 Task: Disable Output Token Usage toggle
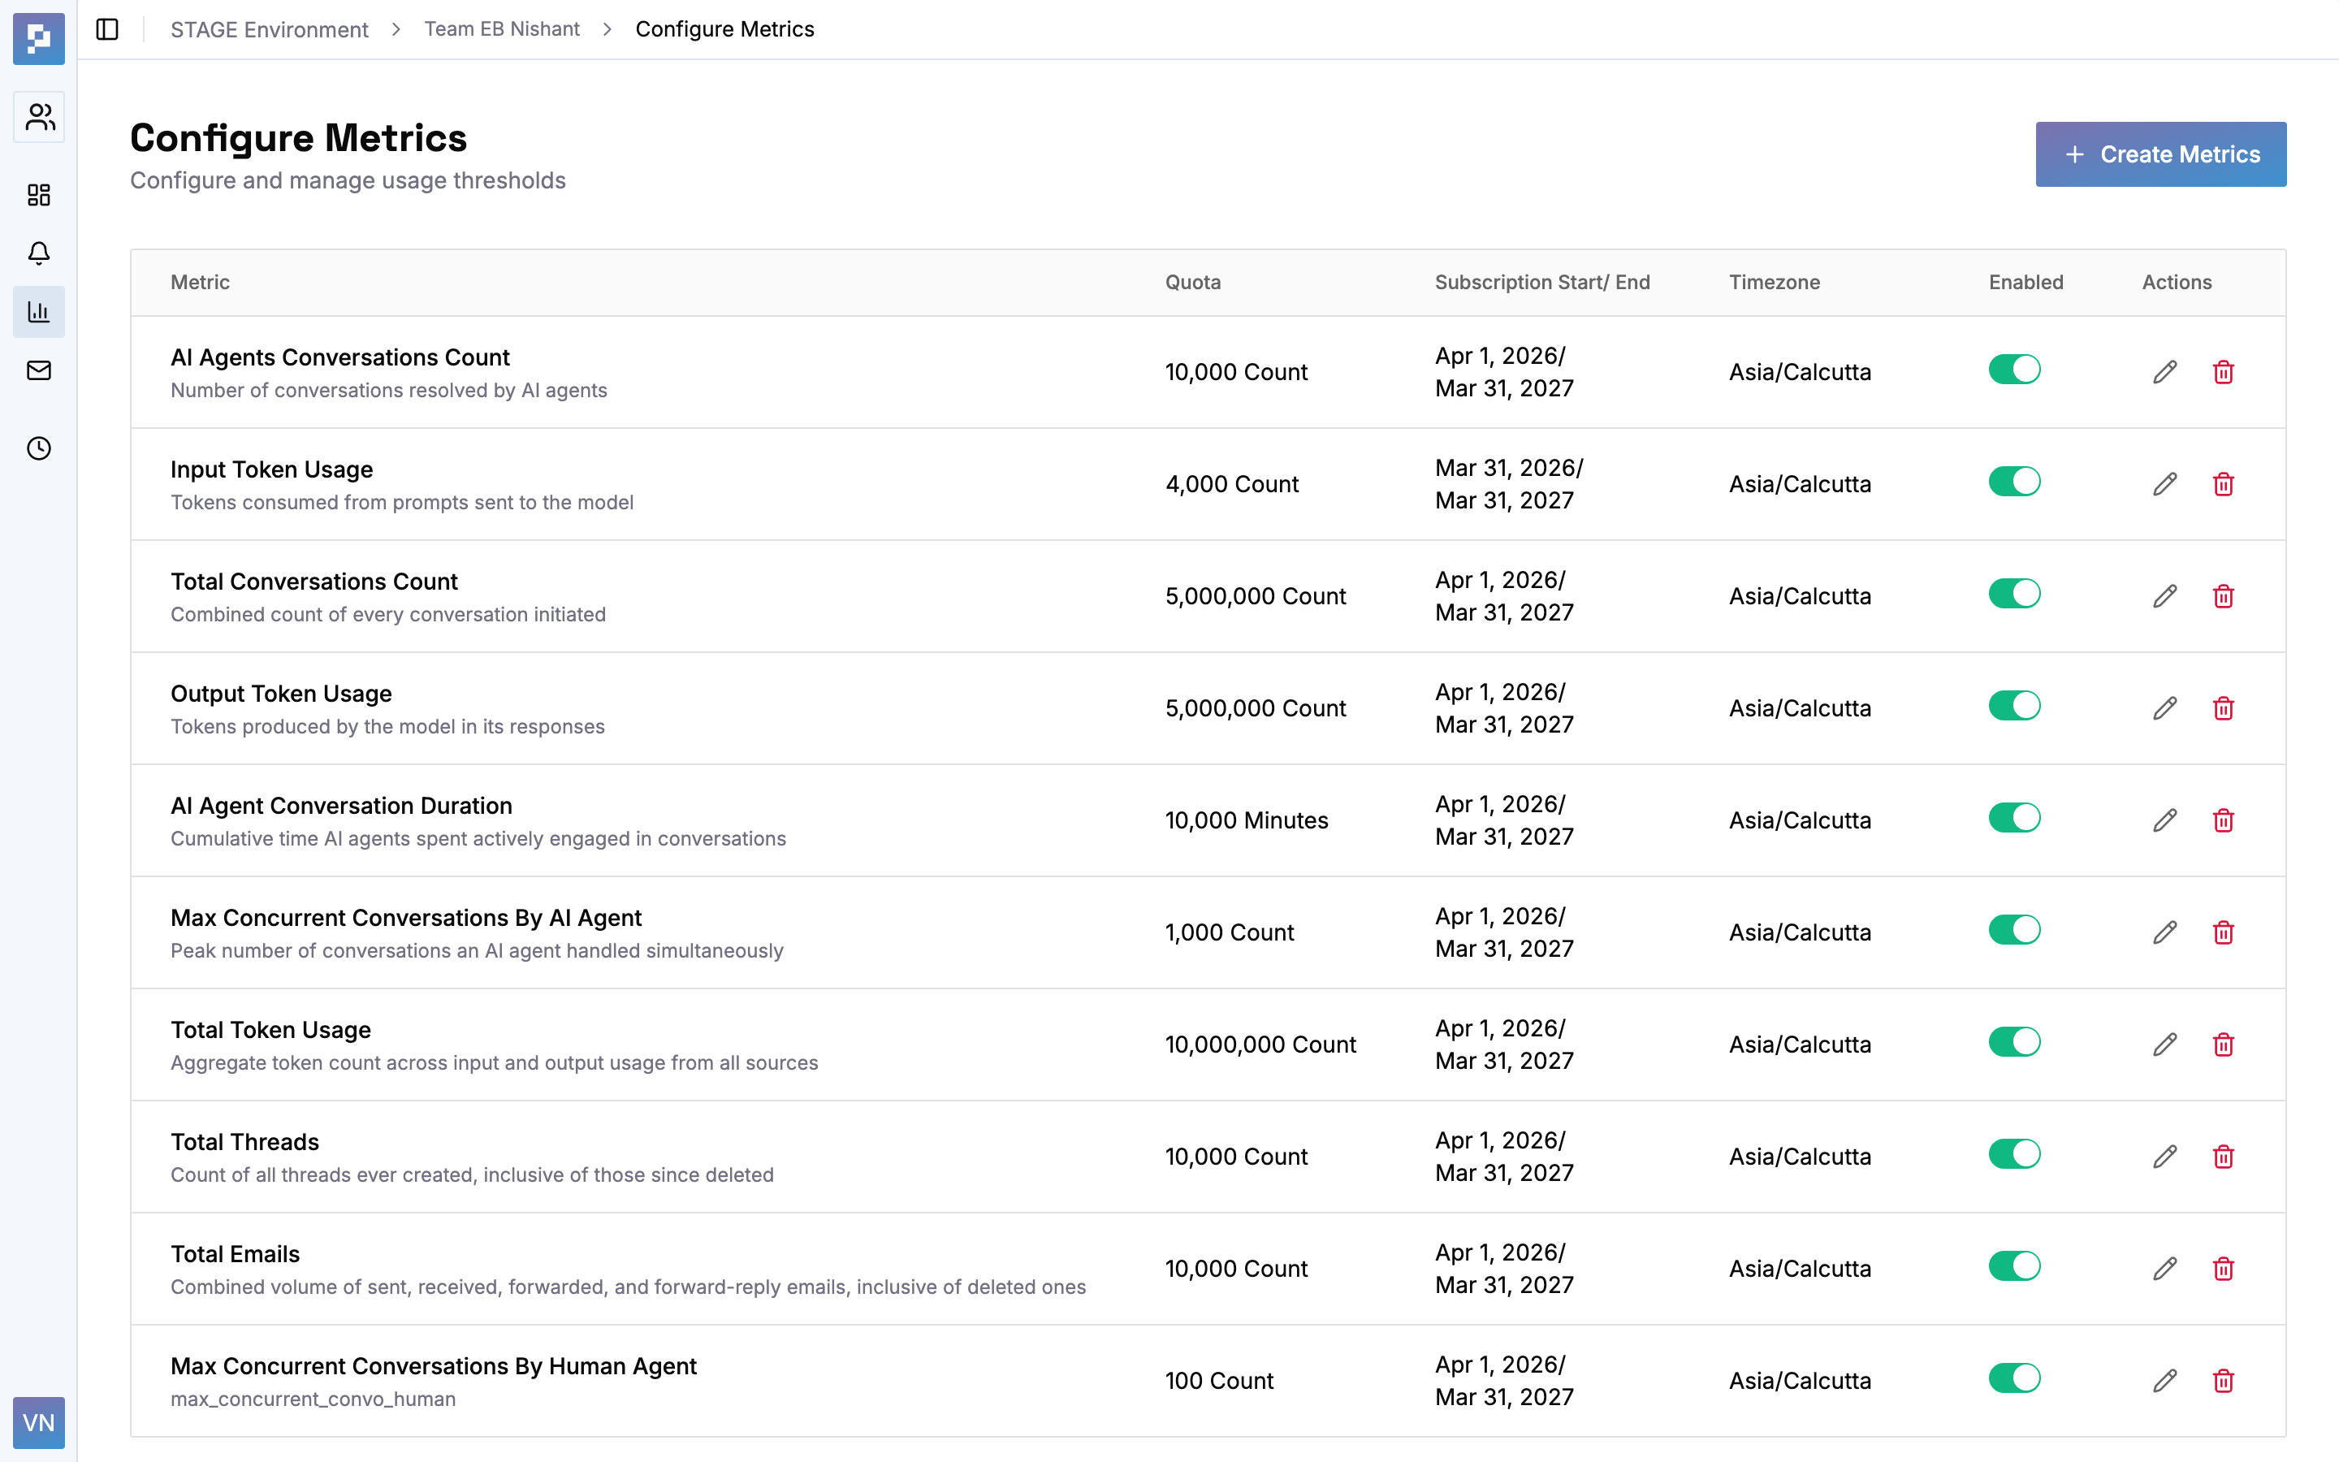2014,706
